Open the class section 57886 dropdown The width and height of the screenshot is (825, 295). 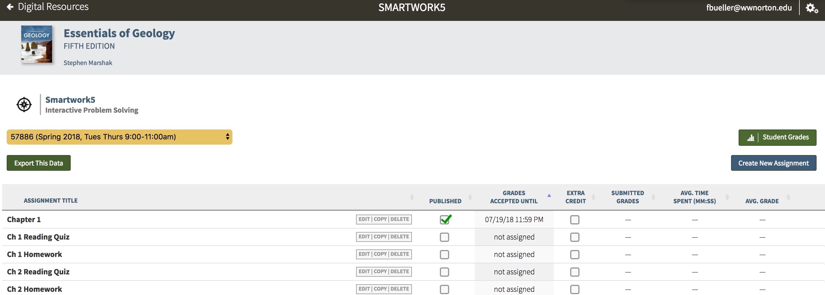[120, 137]
